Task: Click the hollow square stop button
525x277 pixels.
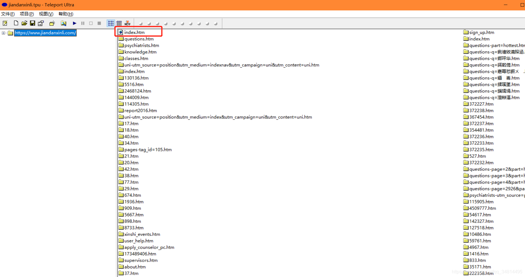Action: point(91,23)
